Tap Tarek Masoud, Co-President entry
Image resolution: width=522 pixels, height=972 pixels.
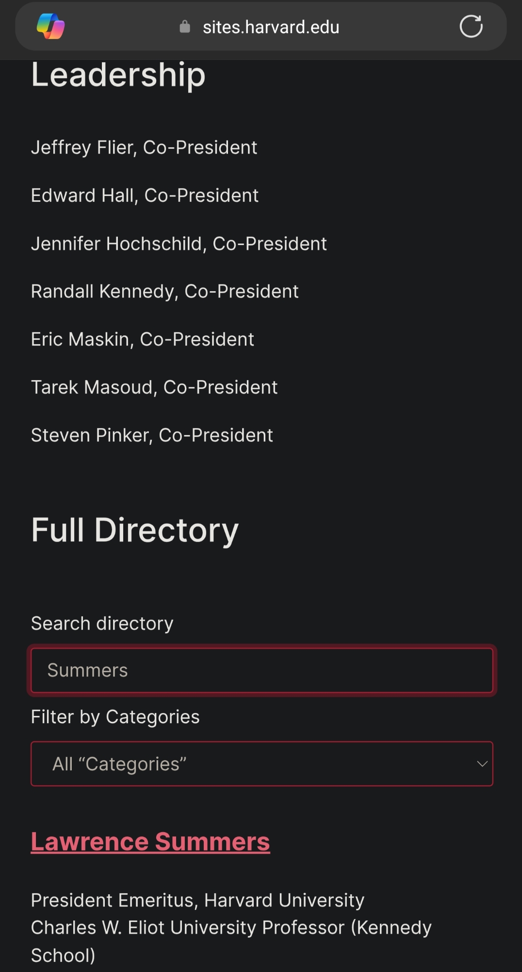coord(154,387)
